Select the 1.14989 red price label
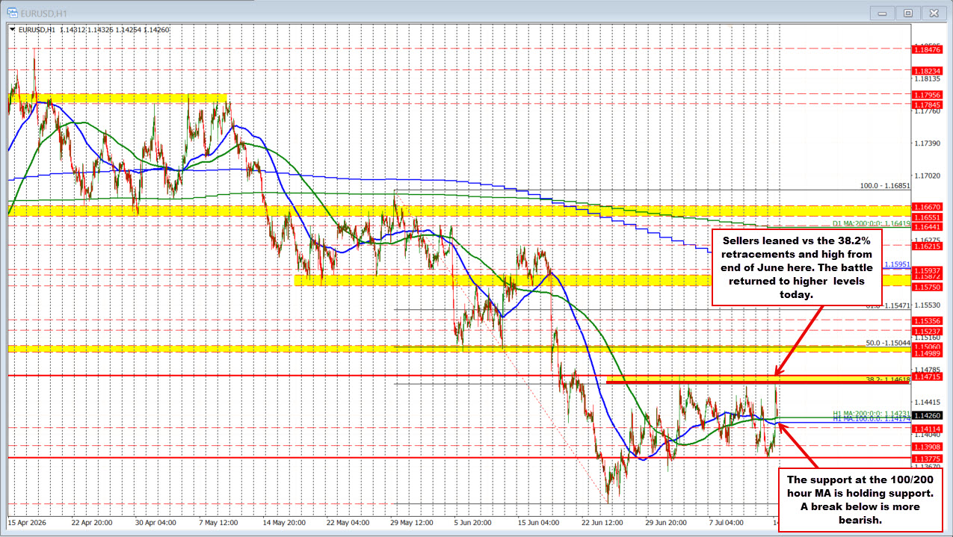The width and height of the screenshot is (953, 537). pyautogui.click(x=927, y=353)
